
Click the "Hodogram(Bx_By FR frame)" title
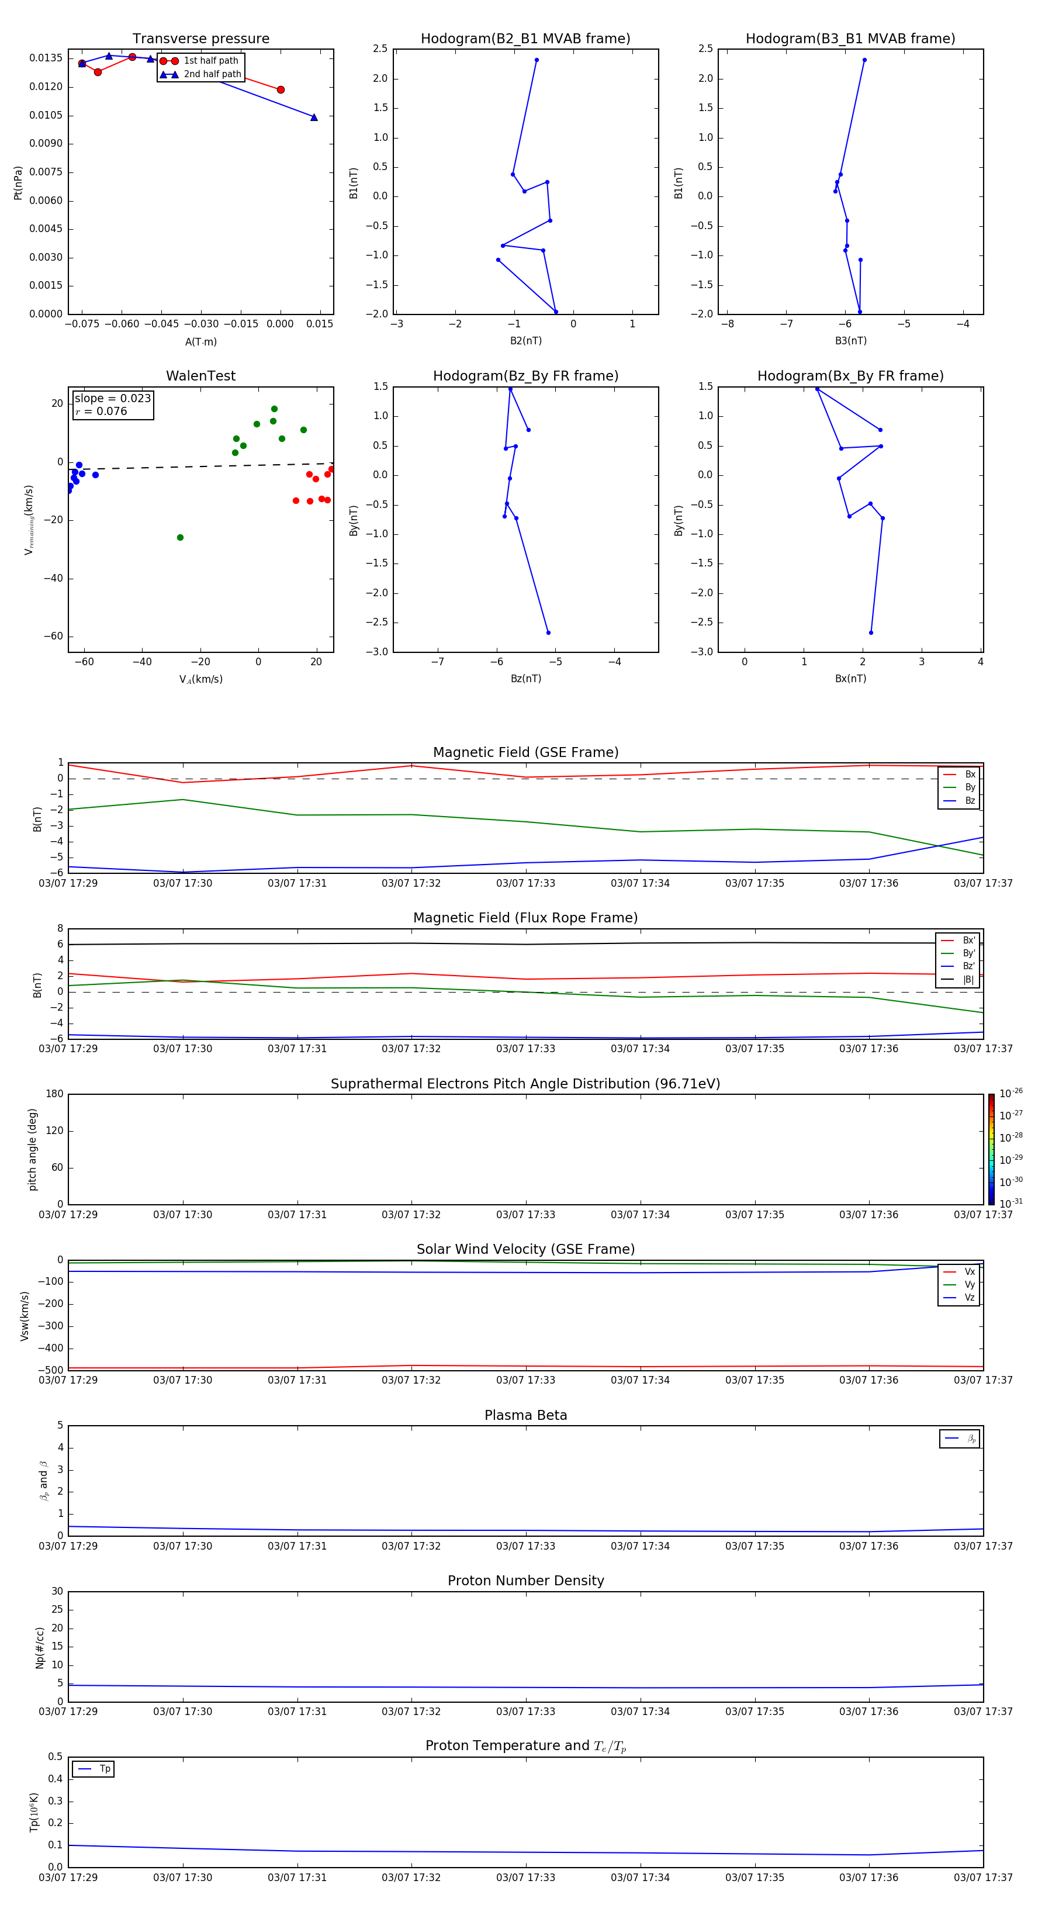[850, 376]
